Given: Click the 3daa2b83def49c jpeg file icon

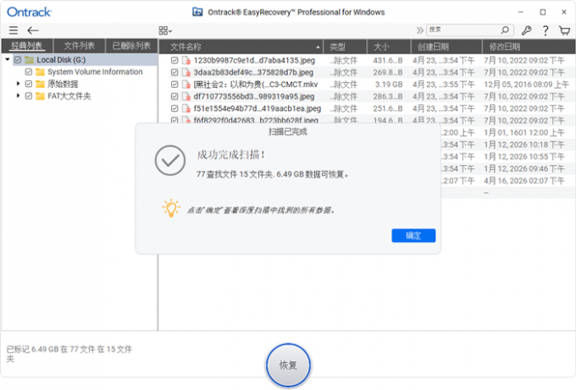Looking at the screenshot, I should tap(186, 73).
